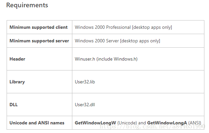
Task: Click the GetWindowLongW function name
Action: coord(95,123)
